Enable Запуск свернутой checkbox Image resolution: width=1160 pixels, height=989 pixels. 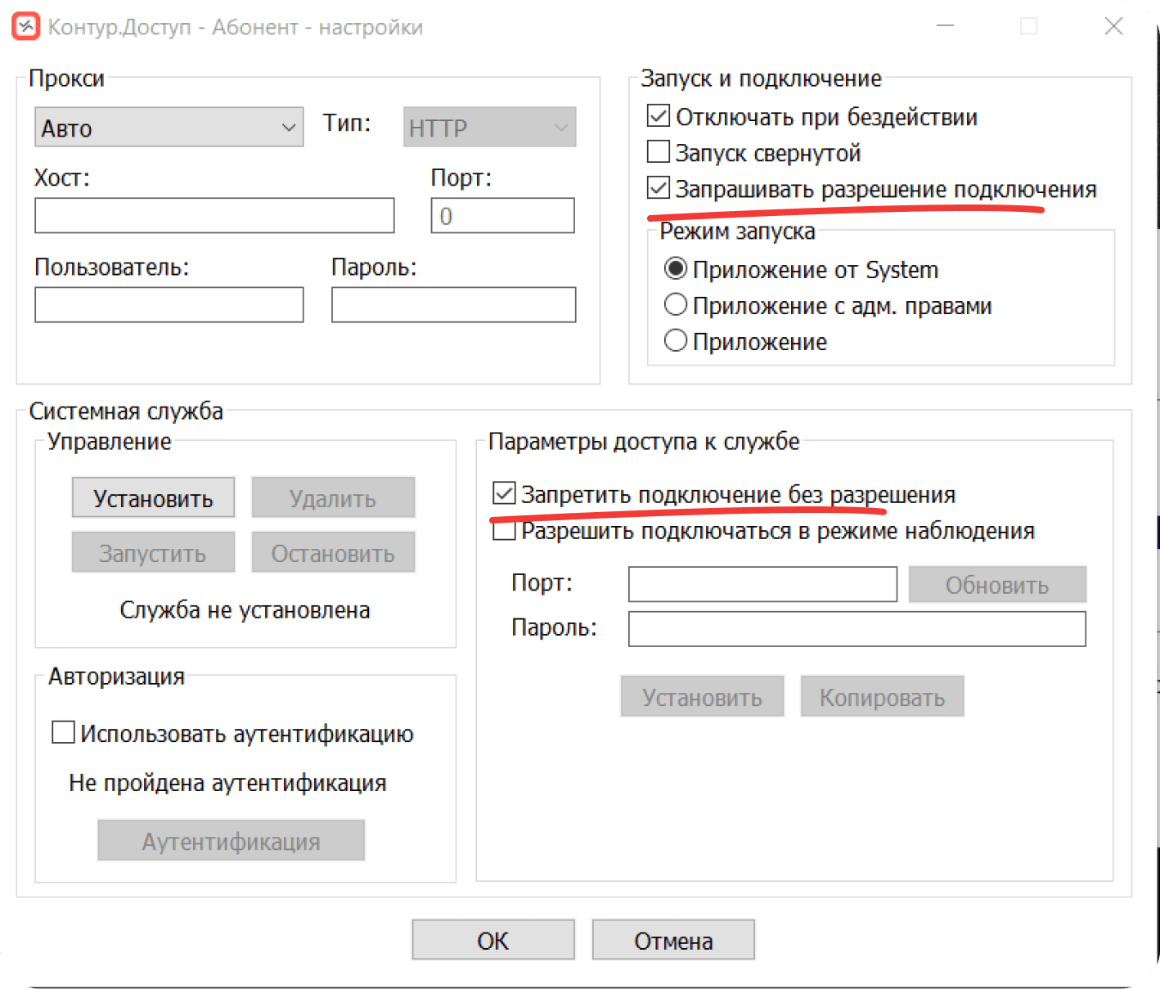pyautogui.click(x=659, y=152)
